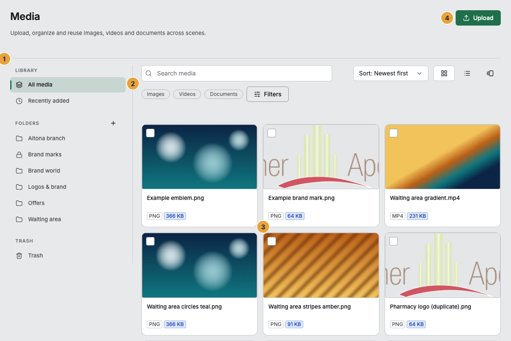Click the Brand marks lock icon
This screenshot has width=511, height=341.
(19, 155)
